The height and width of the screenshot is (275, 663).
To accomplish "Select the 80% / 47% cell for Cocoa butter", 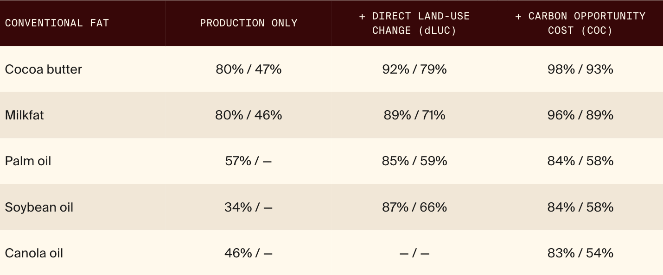I will 249,69.
